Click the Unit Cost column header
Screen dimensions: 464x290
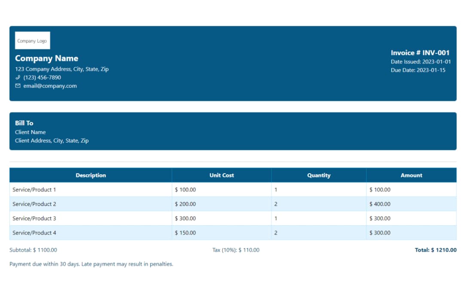tap(222, 175)
